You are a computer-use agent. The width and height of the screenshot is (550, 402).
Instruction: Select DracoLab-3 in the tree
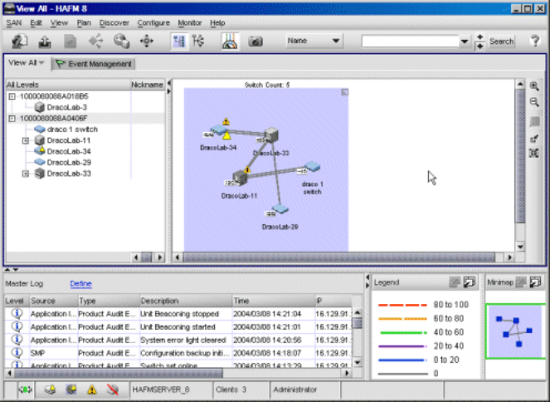66,107
